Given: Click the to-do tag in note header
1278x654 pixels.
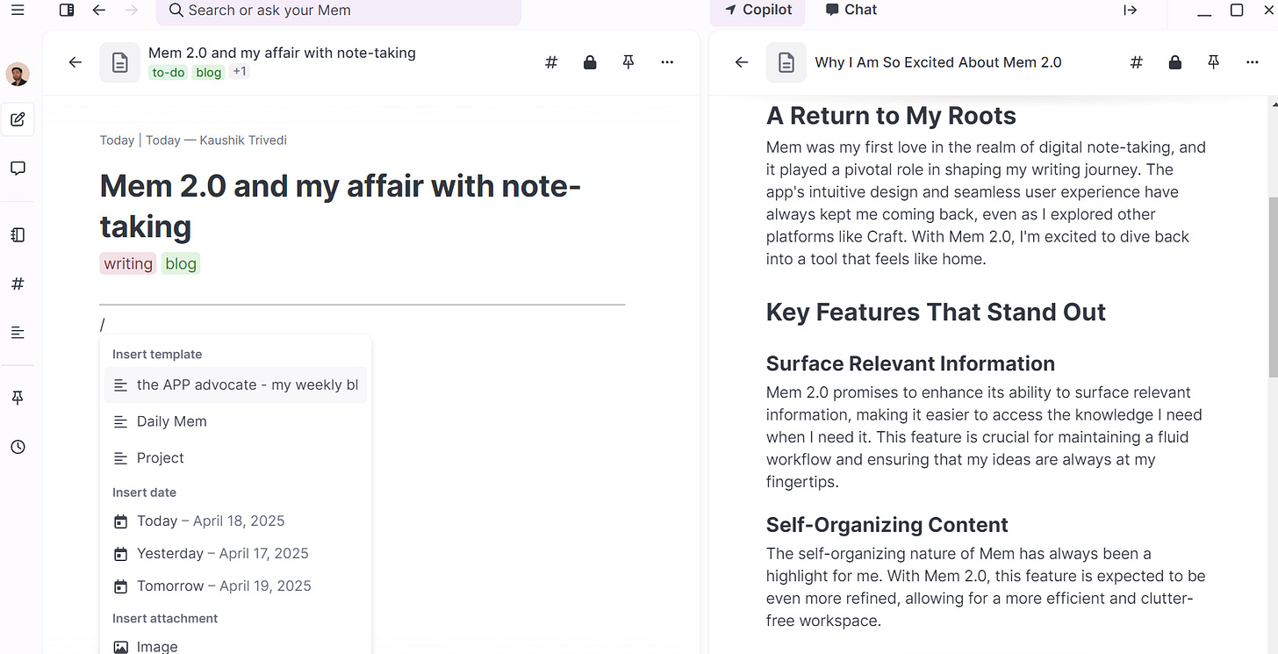Looking at the screenshot, I should tap(169, 73).
